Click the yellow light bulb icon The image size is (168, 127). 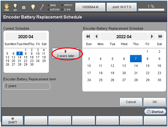[33, 7]
